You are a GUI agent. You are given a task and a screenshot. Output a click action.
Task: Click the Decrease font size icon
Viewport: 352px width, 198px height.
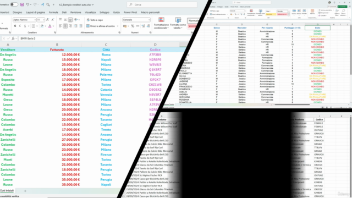[53, 20]
